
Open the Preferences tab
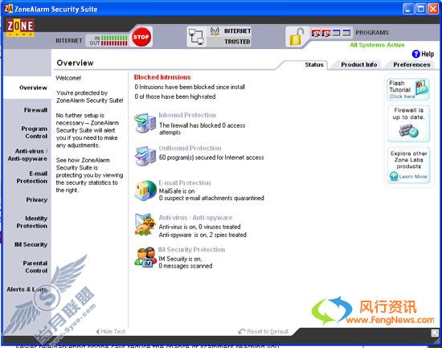coord(411,65)
